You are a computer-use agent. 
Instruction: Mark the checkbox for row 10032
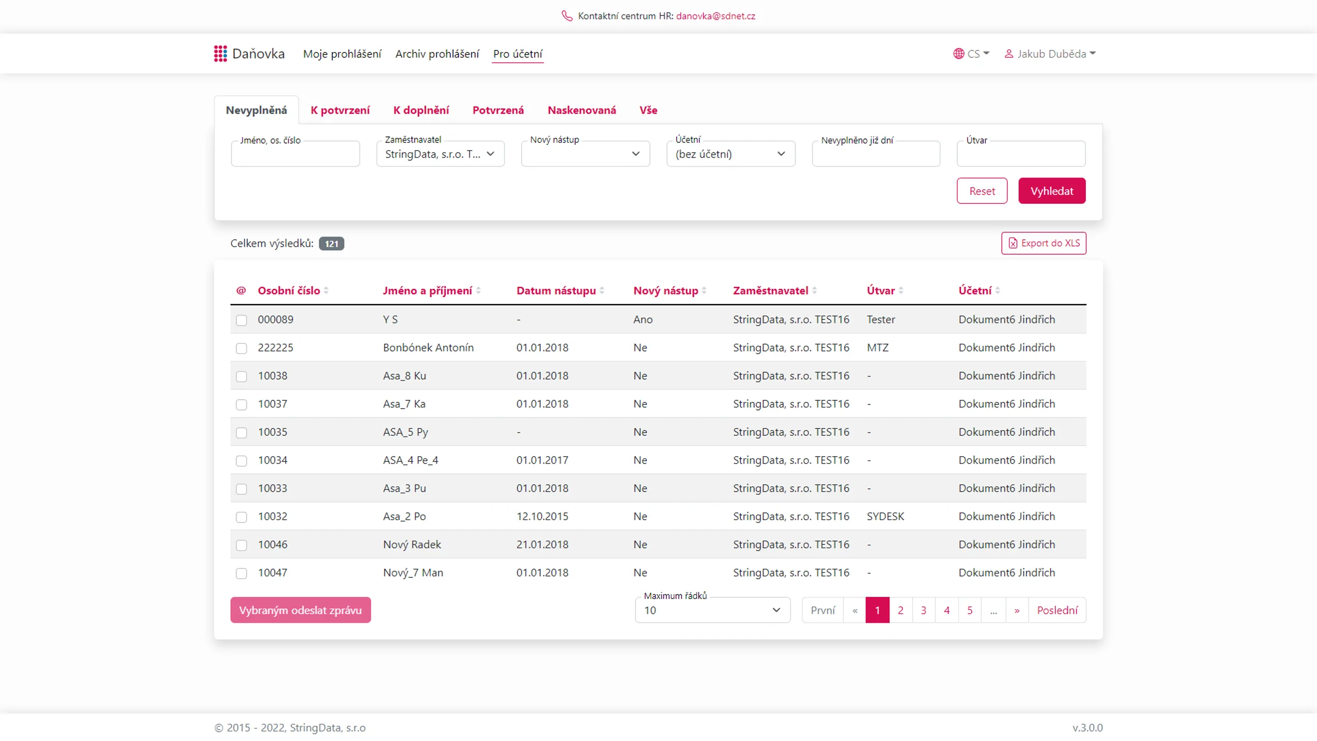pos(242,516)
